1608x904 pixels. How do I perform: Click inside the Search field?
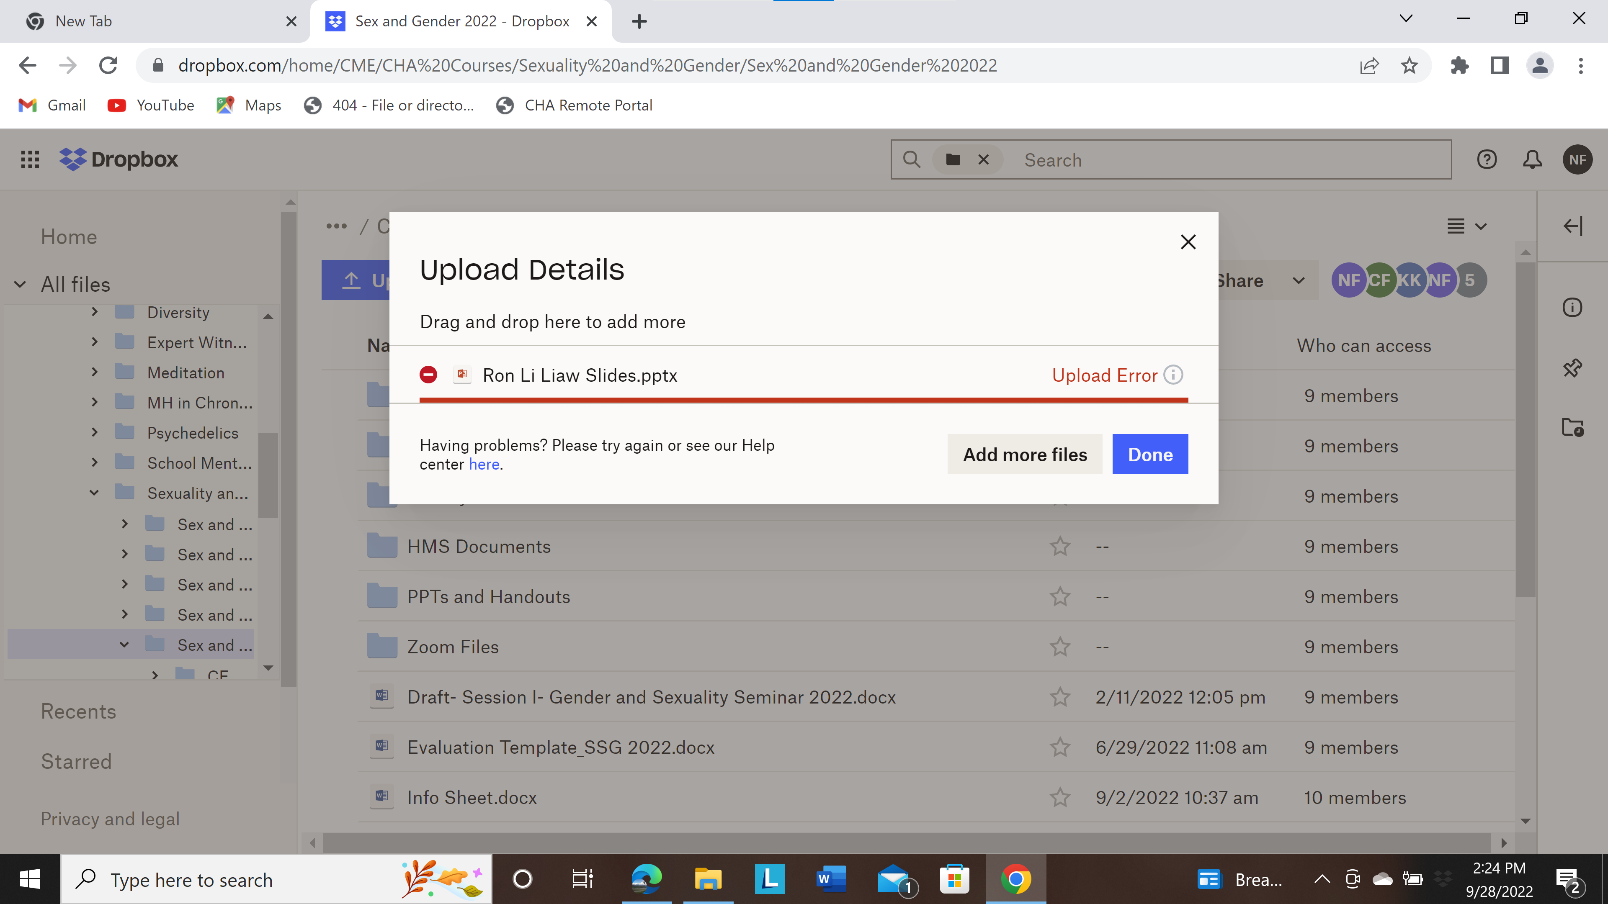[x=1186, y=160]
